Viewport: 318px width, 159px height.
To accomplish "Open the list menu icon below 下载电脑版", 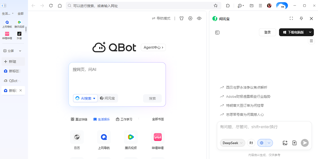I will [311, 41].
